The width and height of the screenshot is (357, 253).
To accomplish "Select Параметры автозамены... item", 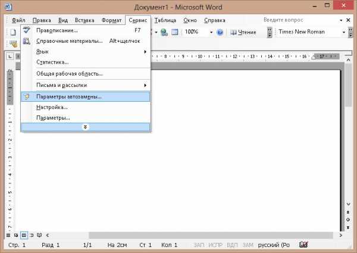I will pos(85,96).
